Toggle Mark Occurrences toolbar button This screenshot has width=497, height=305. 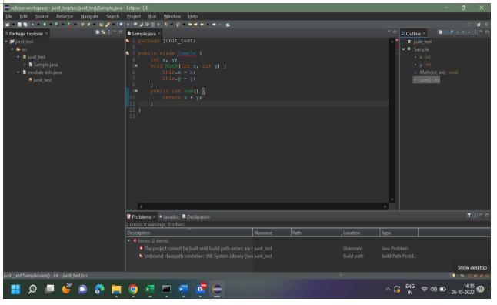(x=141, y=25)
